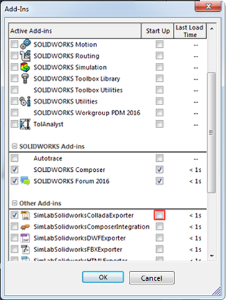Screen dimensions: 226x300
Task: Check Start Up box for SOLIDWORKS Routing
Action: pyautogui.click(x=159, y=55)
